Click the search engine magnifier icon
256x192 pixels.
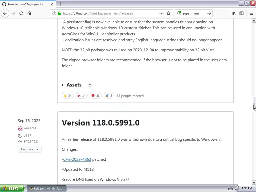coord(179,13)
